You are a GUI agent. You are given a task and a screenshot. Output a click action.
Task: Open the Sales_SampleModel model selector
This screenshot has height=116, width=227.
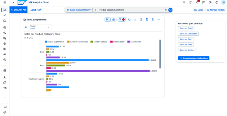[79, 10]
